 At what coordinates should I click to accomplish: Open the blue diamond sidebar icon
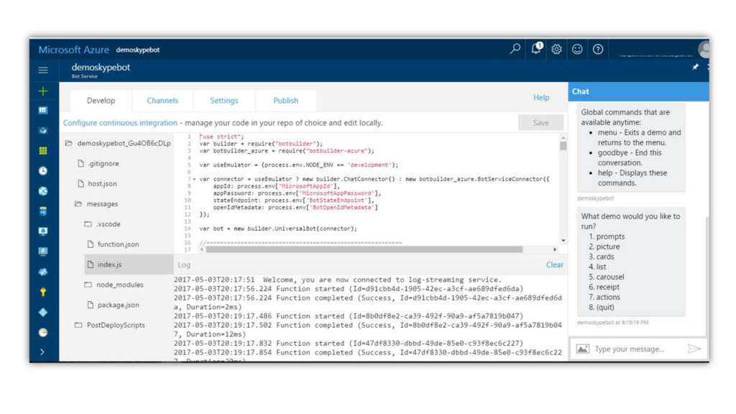click(43, 312)
